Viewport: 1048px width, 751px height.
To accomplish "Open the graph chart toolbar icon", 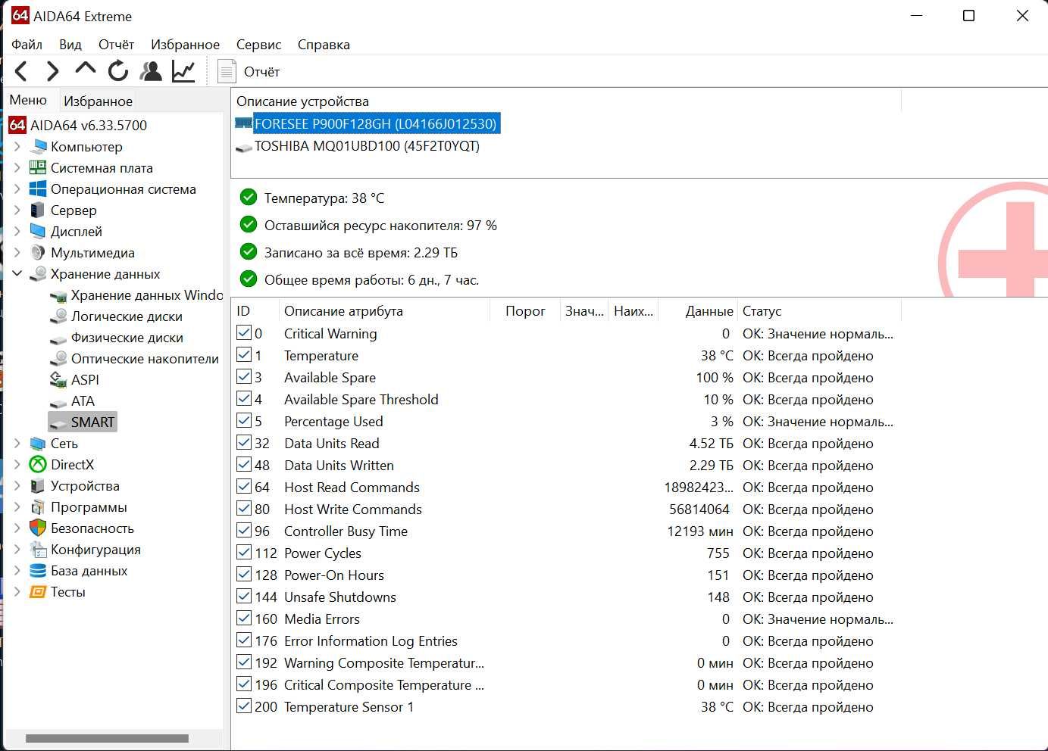I will pyautogui.click(x=183, y=71).
